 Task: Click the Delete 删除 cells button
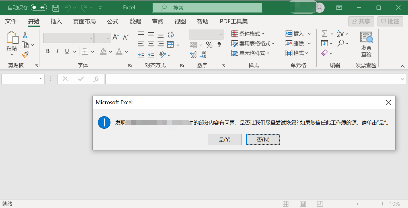pos(295,43)
